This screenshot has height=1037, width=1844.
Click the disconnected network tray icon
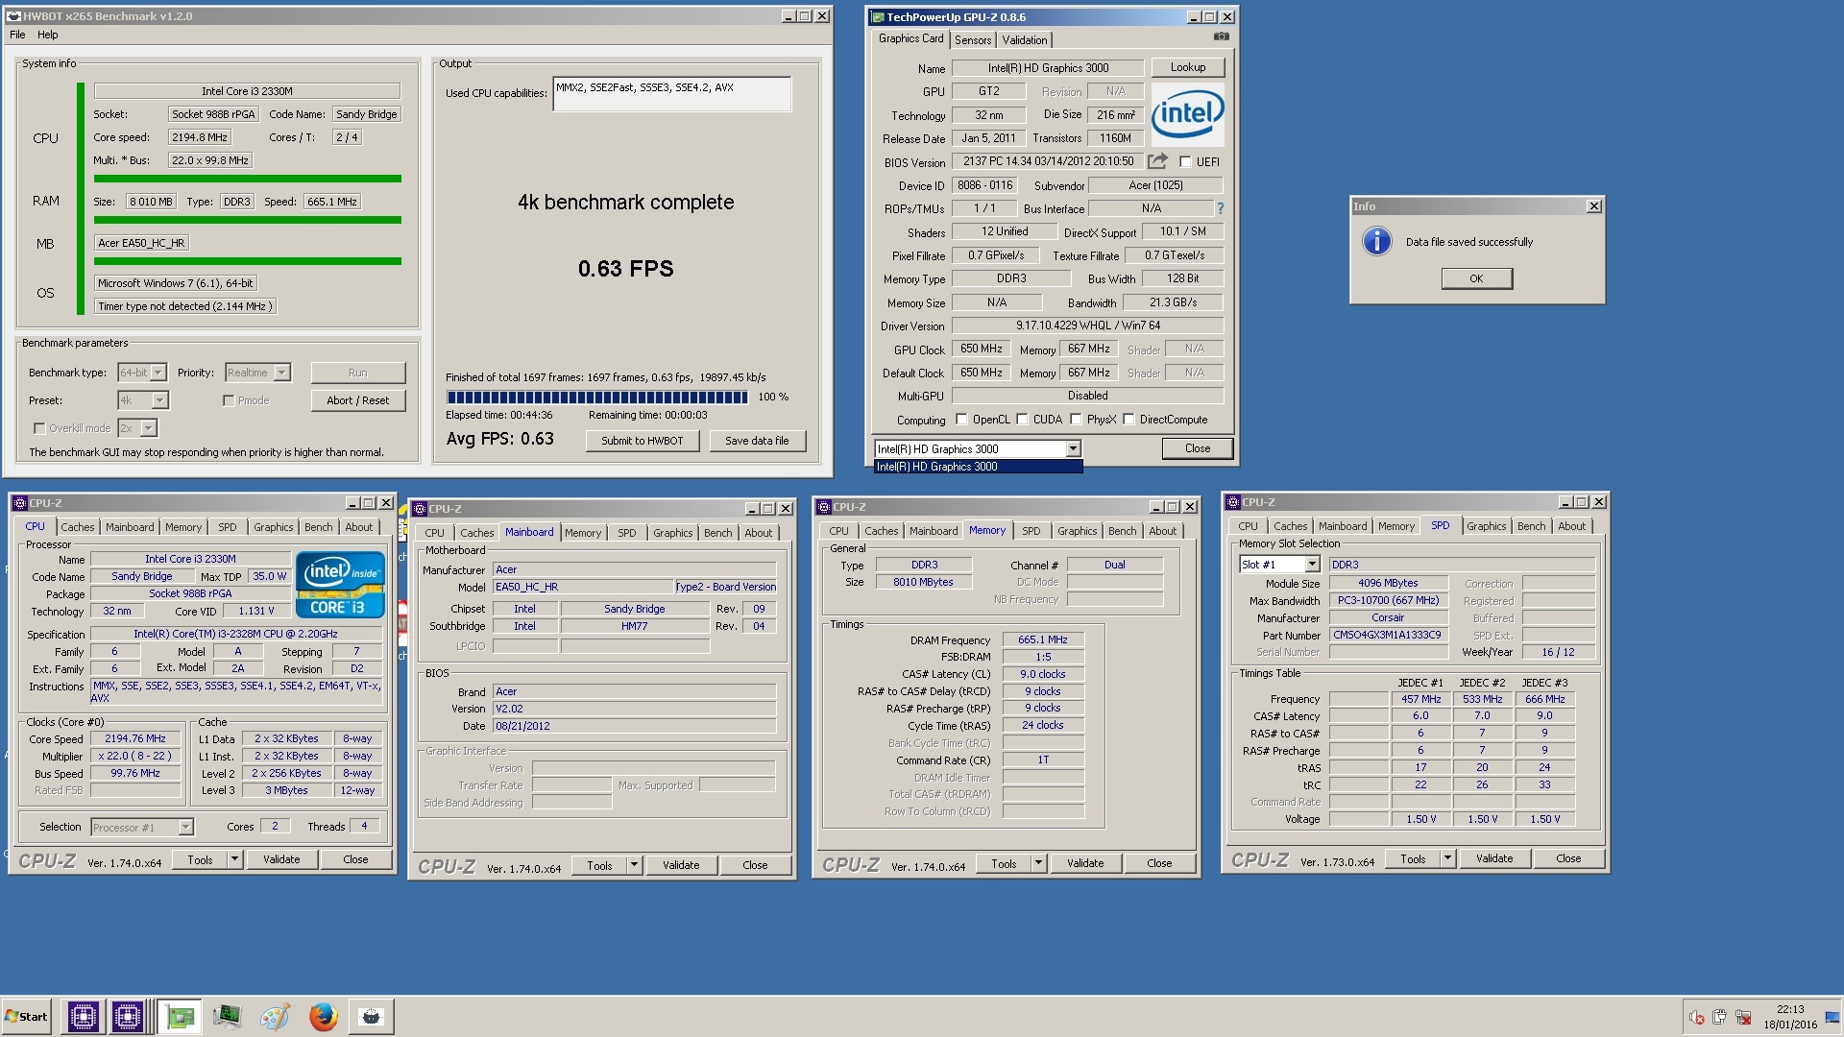pos(1742,1018)
